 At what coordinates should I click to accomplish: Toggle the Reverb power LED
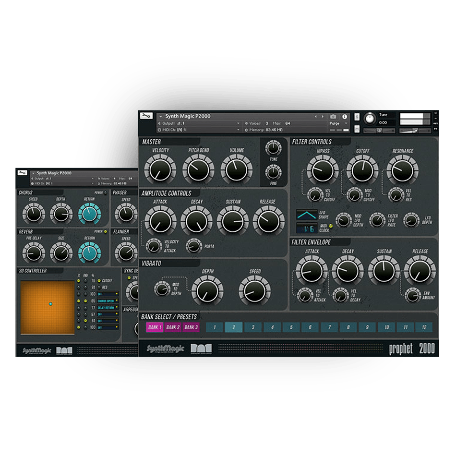106,231
